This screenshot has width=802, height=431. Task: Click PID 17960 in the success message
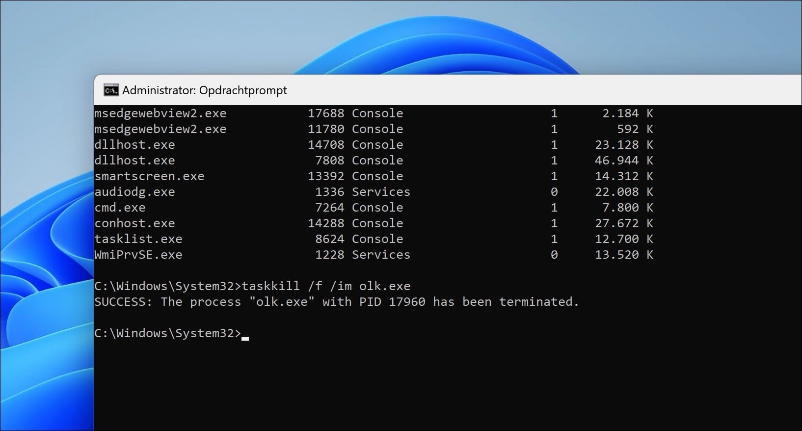pyautogui.click(x=407, y=302)
